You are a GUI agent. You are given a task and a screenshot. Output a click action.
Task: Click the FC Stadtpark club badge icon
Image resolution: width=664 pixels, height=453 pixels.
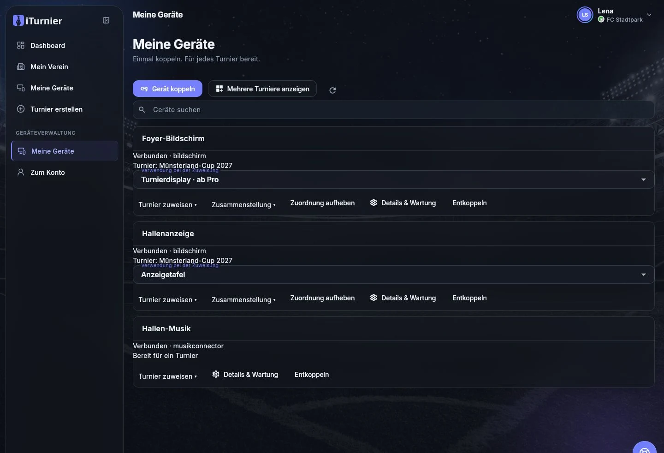coord(601,19)
